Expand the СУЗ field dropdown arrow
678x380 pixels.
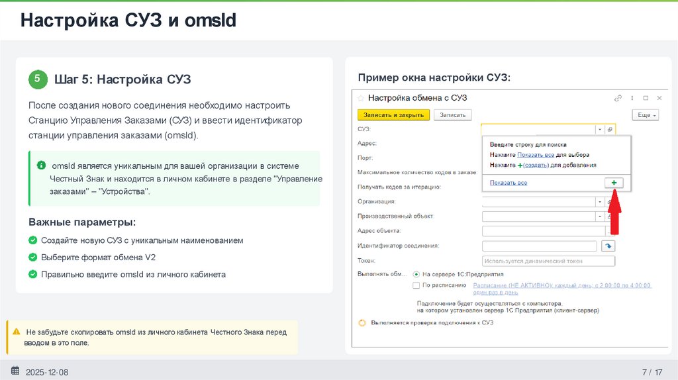[600, 129]
